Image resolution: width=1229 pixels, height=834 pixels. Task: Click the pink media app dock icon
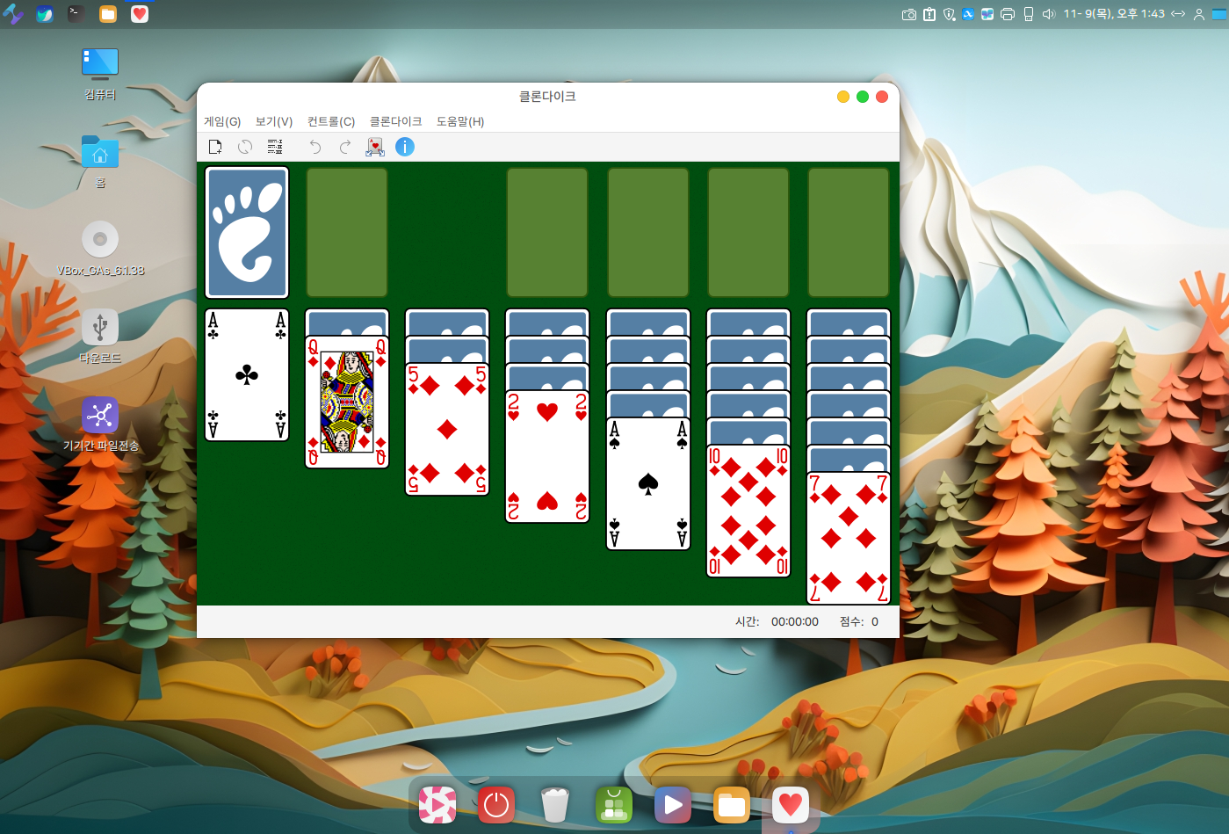(437, 804)
